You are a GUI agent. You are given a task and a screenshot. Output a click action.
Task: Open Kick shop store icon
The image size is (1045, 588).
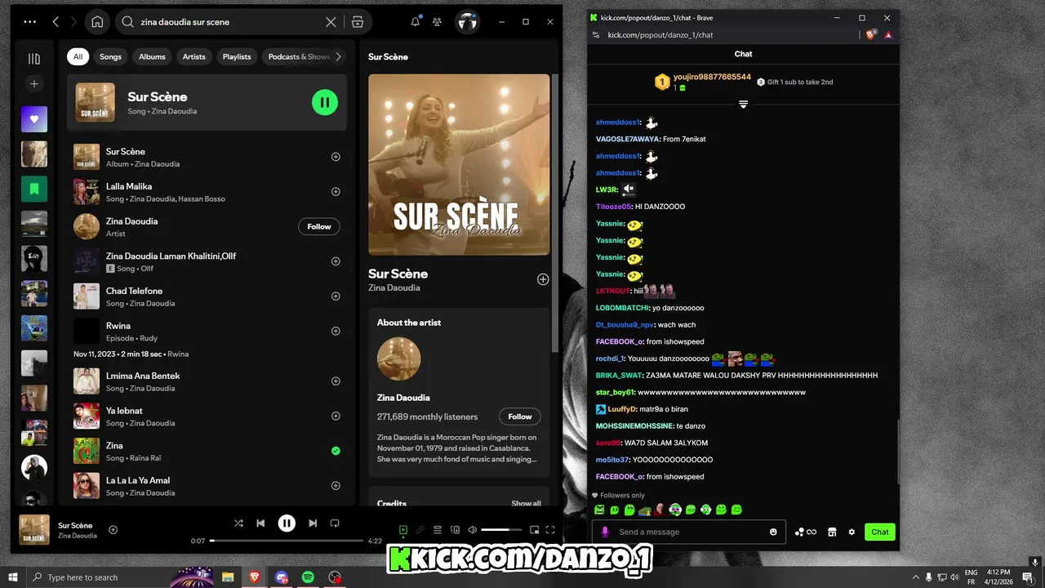832,532
